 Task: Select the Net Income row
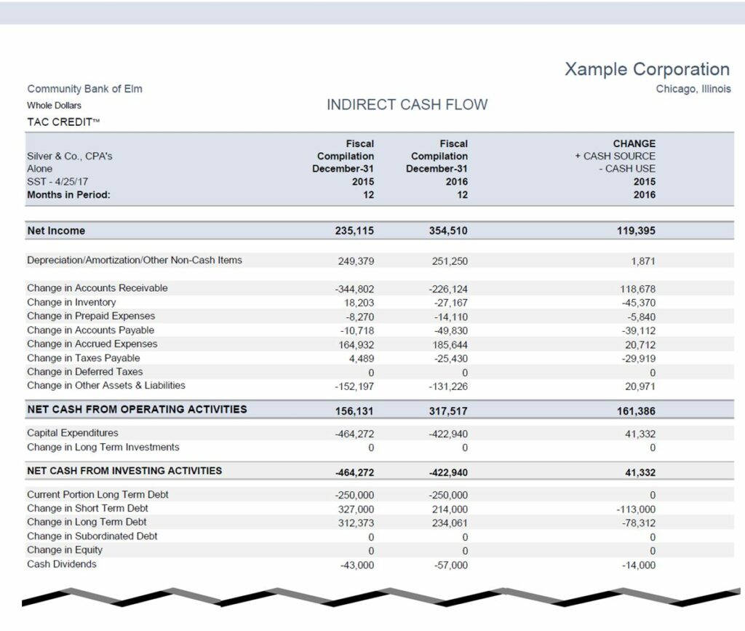point(56,230)
